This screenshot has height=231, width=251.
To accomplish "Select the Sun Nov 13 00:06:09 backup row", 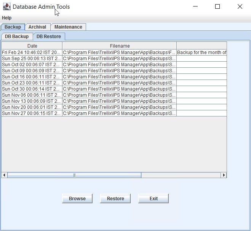I will pos(114,101).
